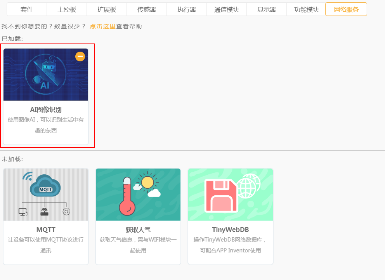The image size is (385, 280).
Task: Click the 已加载 section label
Action: pos(12,39)
